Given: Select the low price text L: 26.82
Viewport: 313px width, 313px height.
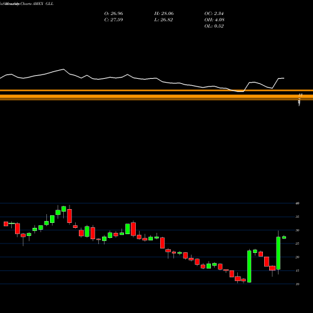Looking at the screenshot, I should [164, 20].
